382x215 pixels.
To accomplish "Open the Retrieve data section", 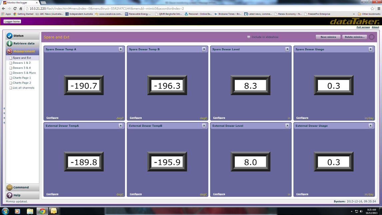I will [22, 43].
